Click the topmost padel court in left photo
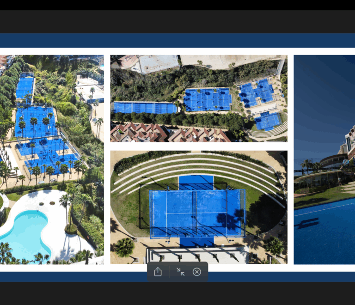This screenshot has width=355, height=305. point(25,85)
